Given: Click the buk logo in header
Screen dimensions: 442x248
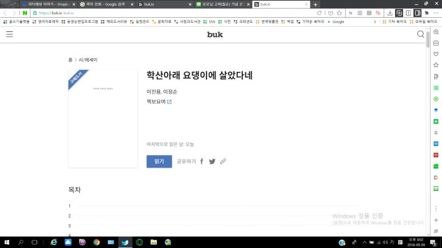Looking at the screenshot, I should pos(215,34).
